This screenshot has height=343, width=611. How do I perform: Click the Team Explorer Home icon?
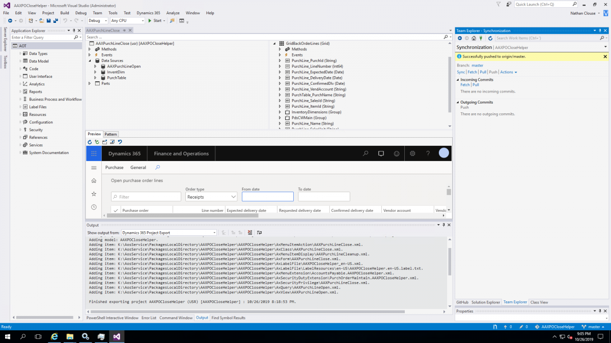(x=474, y=38)
